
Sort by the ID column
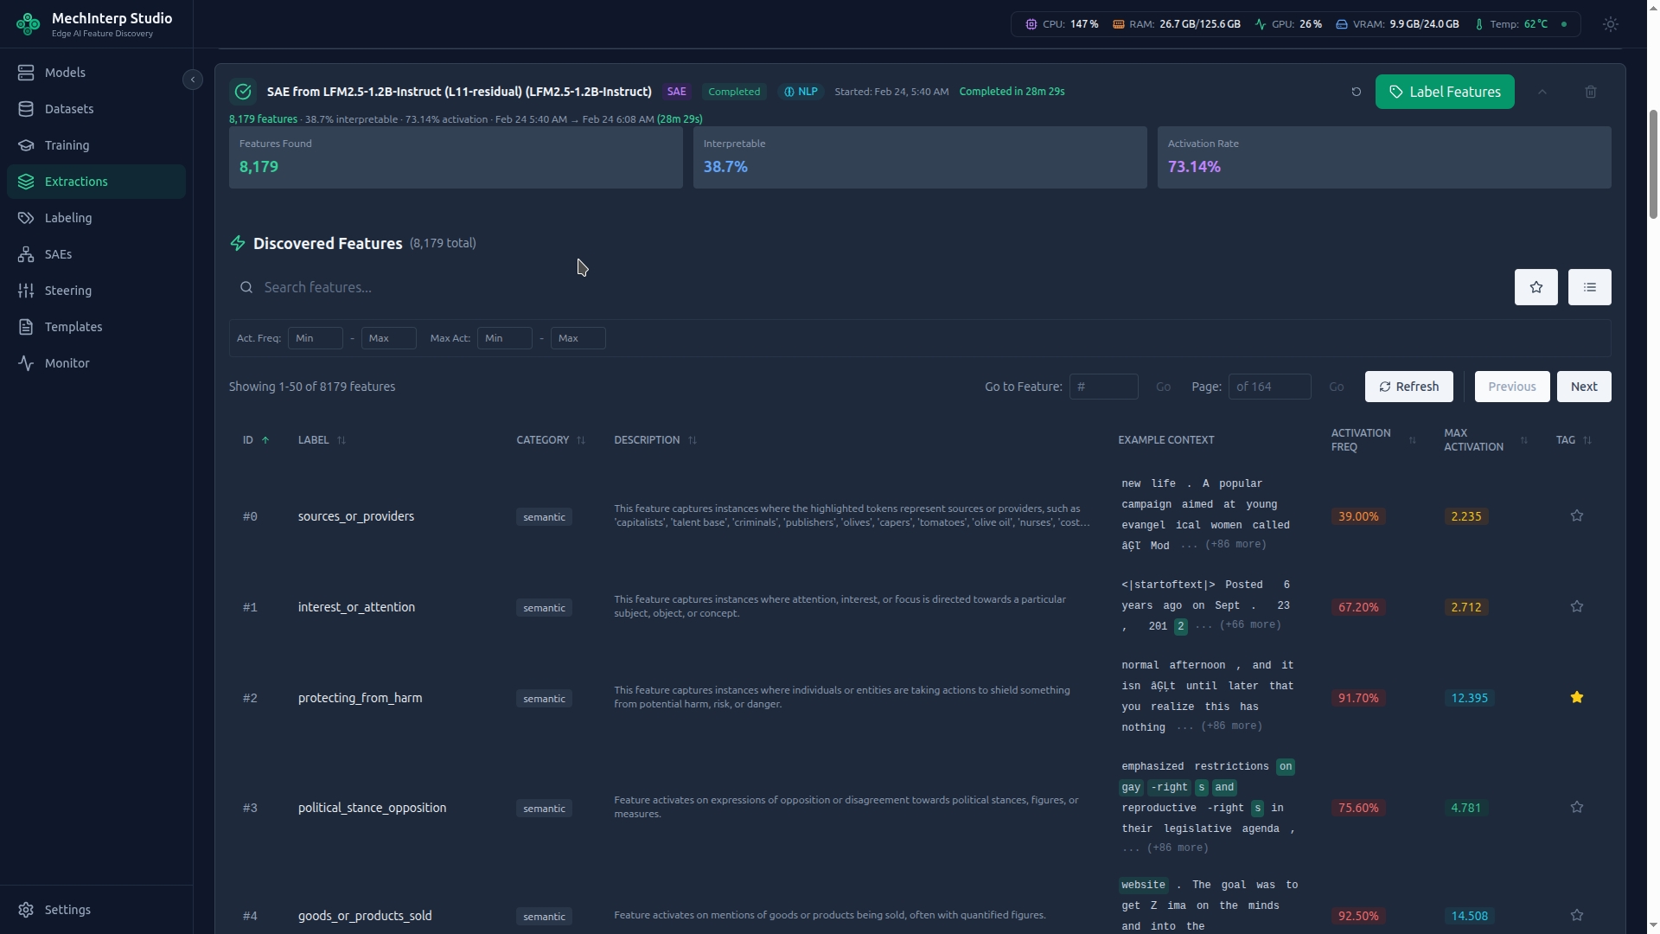pos(256,440)
